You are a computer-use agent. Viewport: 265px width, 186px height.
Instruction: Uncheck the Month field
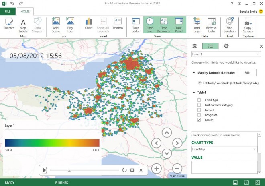(199, 120)
